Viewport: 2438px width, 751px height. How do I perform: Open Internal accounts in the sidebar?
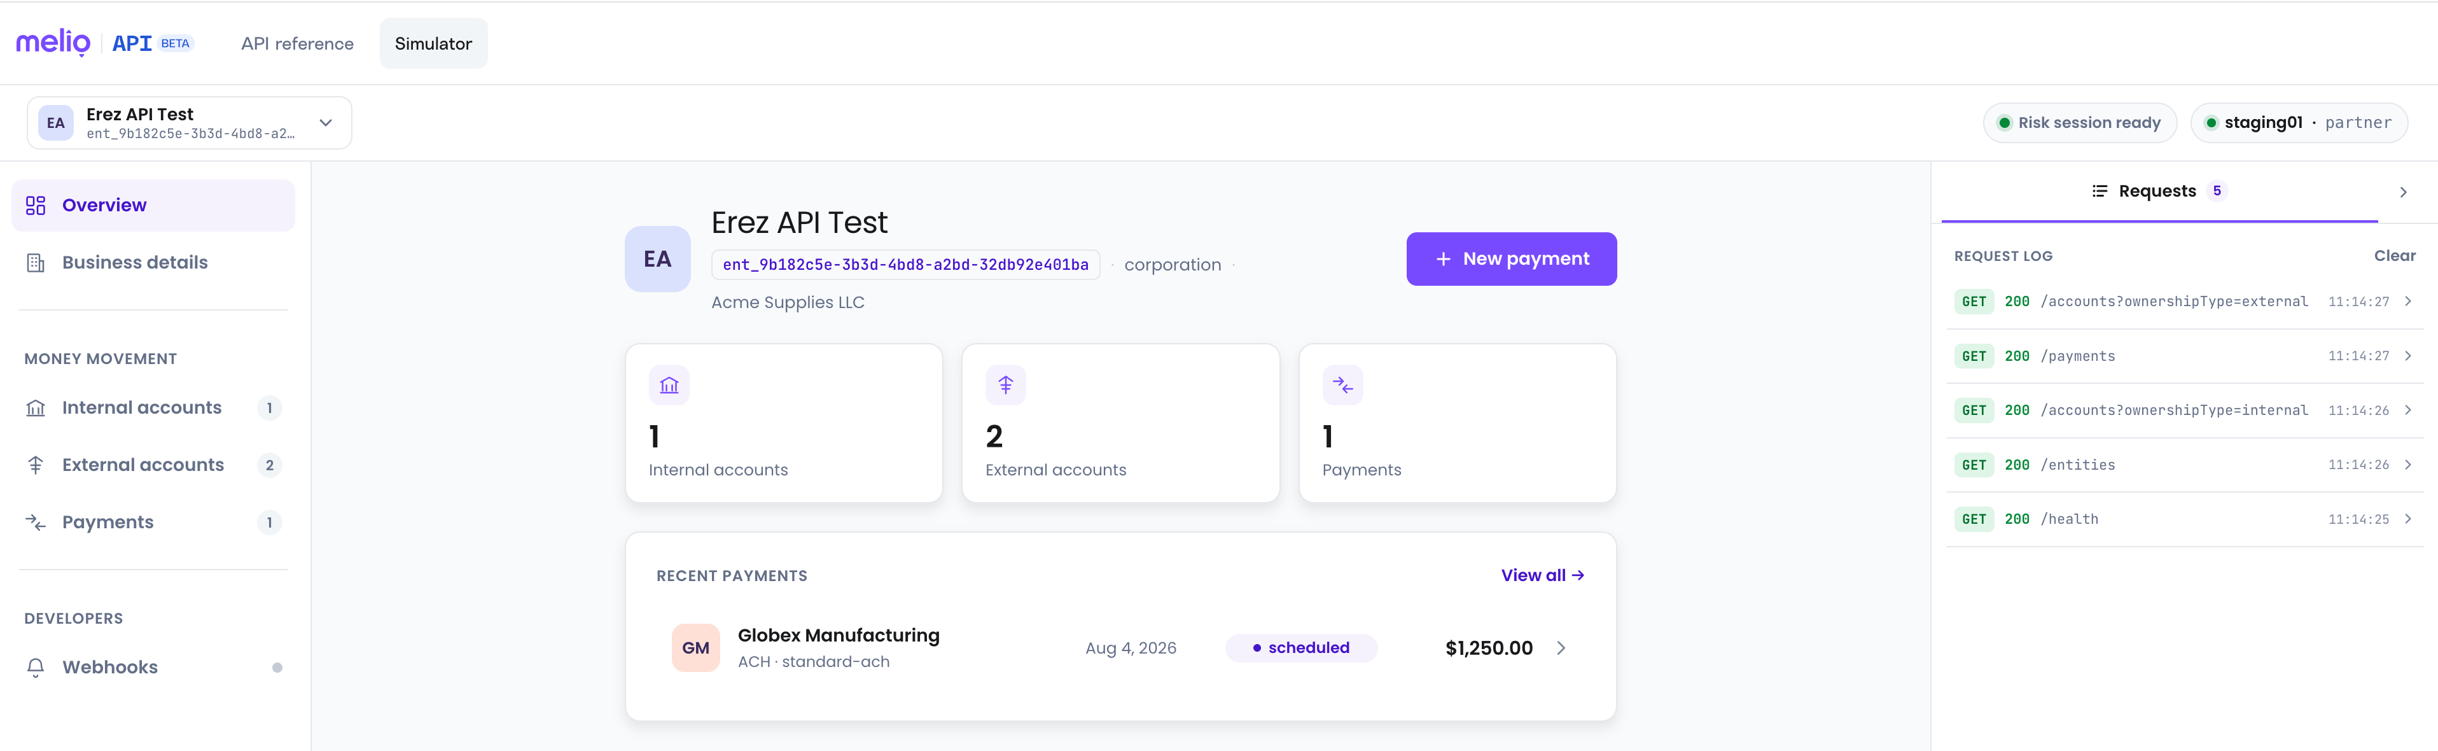[153, 408]
